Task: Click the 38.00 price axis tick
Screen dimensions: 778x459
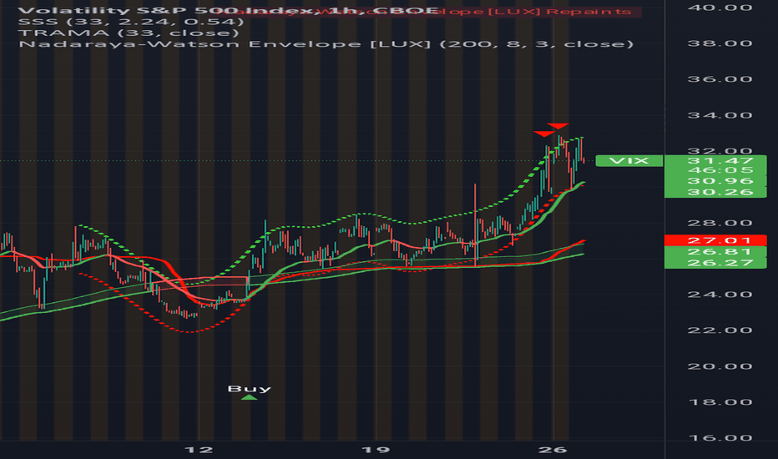Action: [x=720, y=43]
